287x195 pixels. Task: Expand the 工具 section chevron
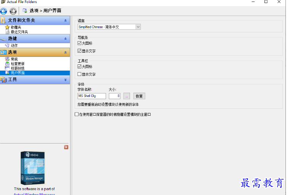point(65,80)
